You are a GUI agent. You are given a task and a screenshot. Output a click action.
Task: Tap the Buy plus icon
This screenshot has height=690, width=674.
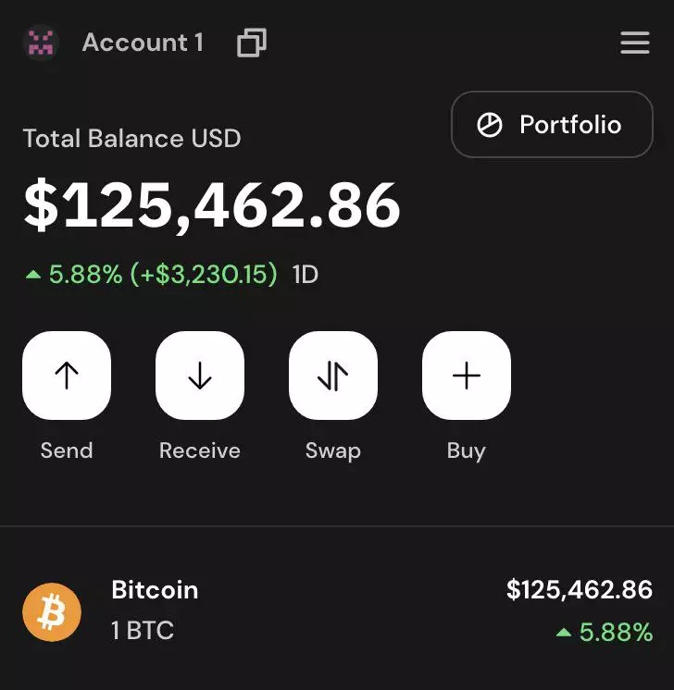click(467, 376)
